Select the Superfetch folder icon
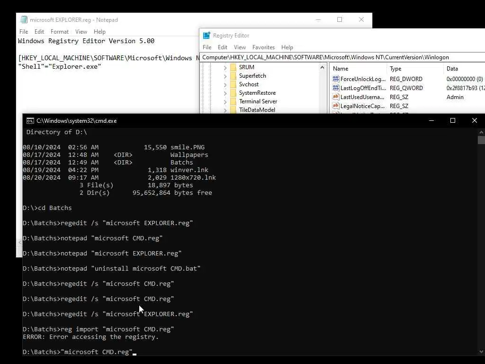The height and width of the screenshot is (364, 485). 233,76
